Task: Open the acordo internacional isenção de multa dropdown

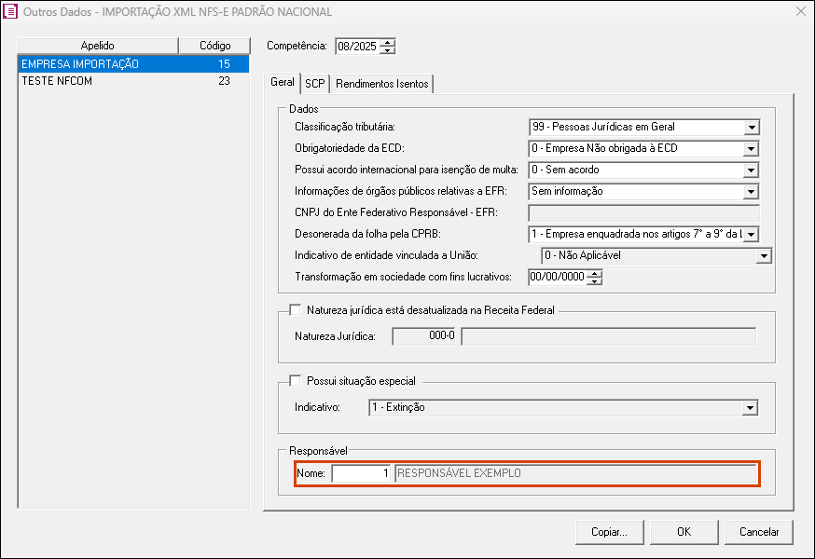Action: [x=751, y=170]
